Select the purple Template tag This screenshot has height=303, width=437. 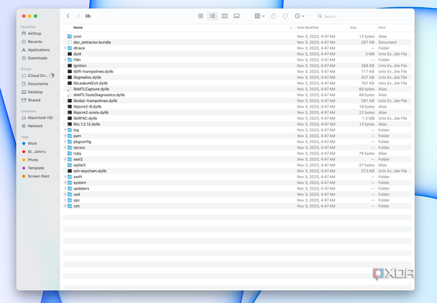click(36, 168)
